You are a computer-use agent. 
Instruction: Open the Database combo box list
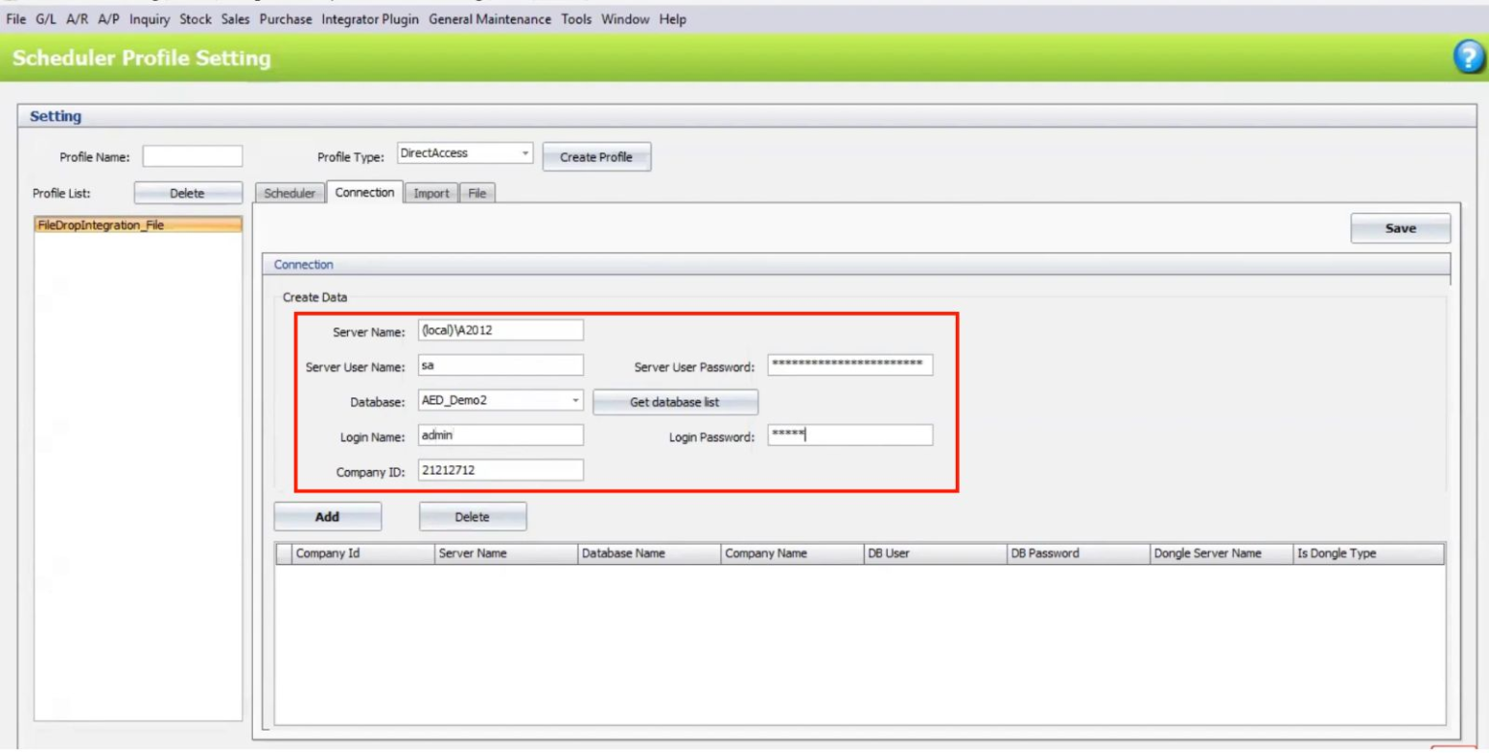tap(576, 400)
